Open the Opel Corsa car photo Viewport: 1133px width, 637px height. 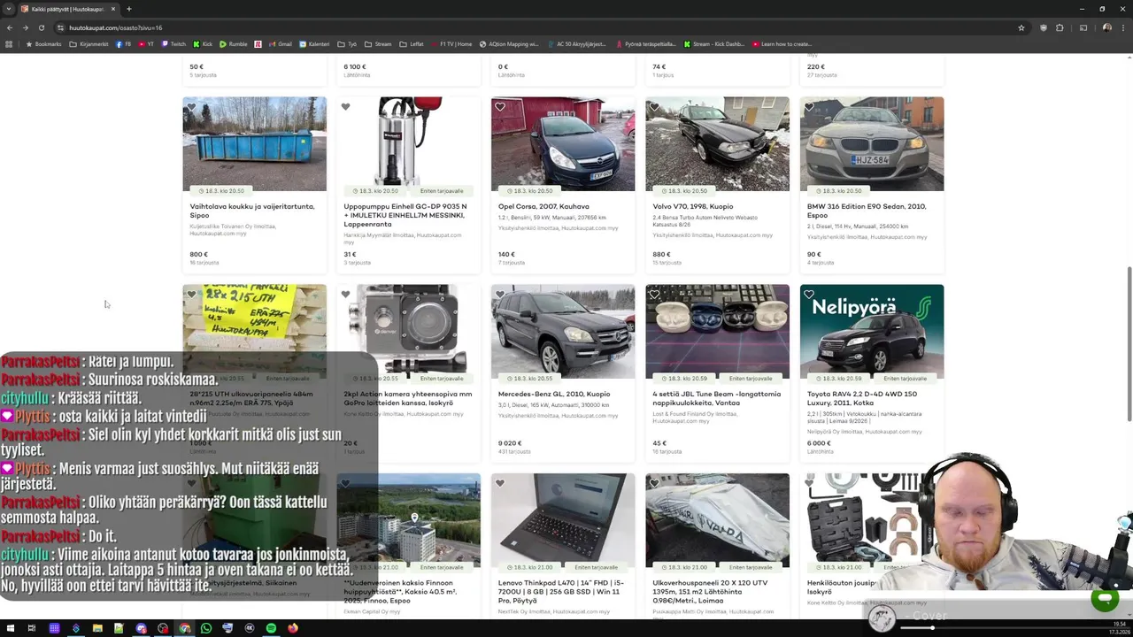click(563, 143)
